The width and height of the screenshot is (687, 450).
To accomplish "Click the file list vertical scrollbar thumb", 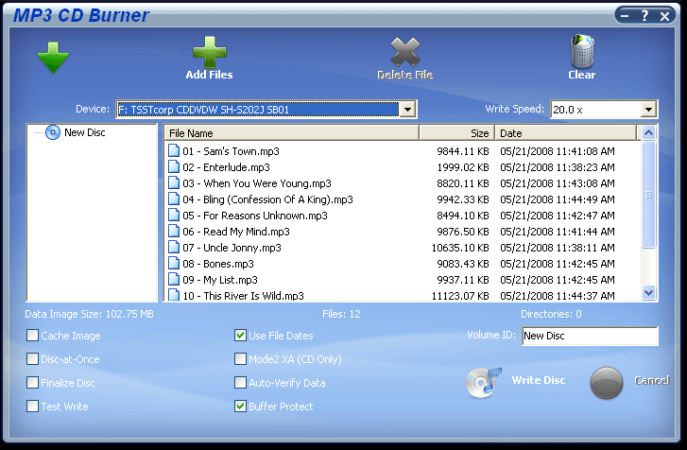I will click(x=648, y=195).
